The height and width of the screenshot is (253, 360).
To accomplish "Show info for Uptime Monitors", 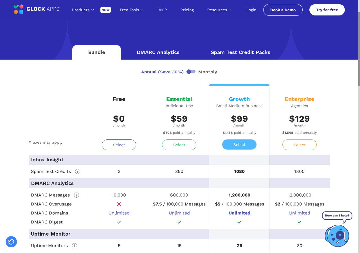I will coord(75,246).
